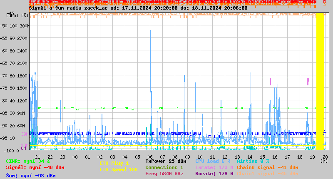Click the 'Freq 5840 MHz' legend label
This screenshot has width=333, height=179.
164,174
